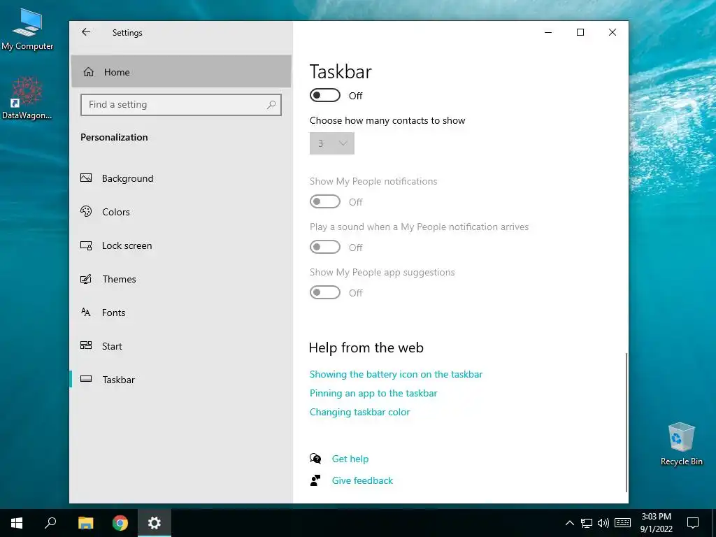The height and width of the screenshot is (537, 716).
Task: Select Taskbar in the Personalization sidebar
Action: pos(181,380)
